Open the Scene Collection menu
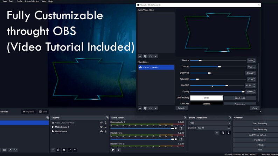Screen dimensions: 278x156 pos(32,1)
